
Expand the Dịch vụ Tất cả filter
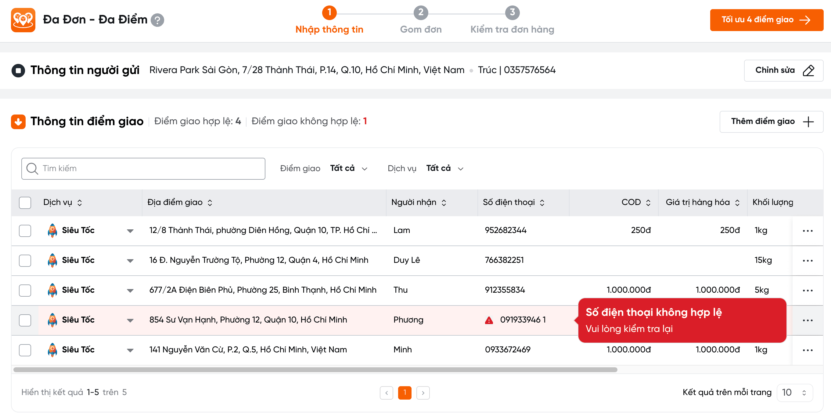[444, 168]
